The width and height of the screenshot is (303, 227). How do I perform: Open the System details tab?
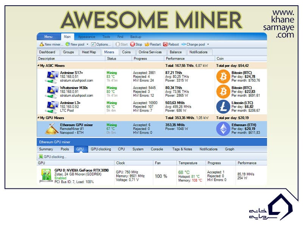coord(138,149)
